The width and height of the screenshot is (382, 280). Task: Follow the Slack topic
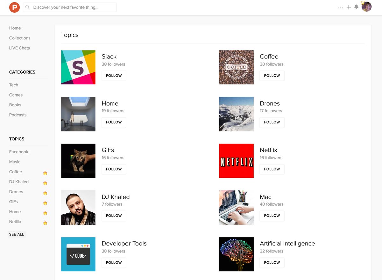tap(114, 76)
